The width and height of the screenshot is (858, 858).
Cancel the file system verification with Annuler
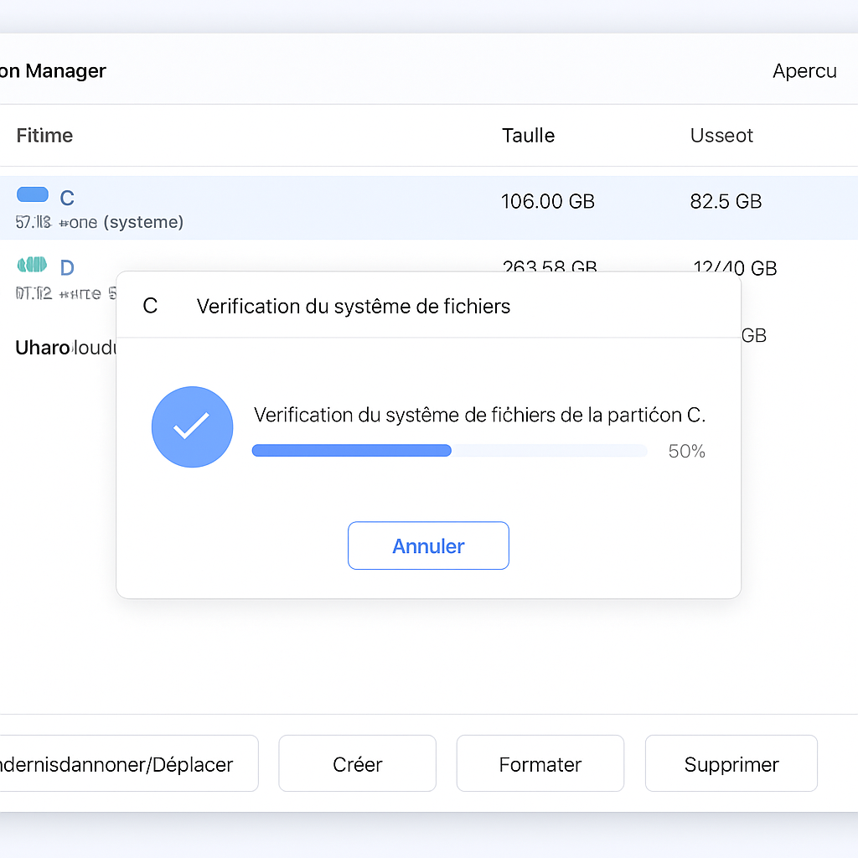[x=428, y=545]
